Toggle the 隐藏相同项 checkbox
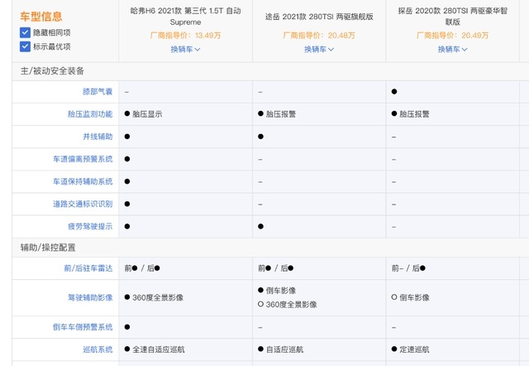This screenshot has height=366, width=529. [26, 32]
